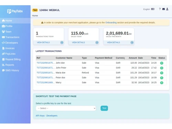This screenshot has width=172, height=129.
Task: Click the Date column header
Action: 140,58
